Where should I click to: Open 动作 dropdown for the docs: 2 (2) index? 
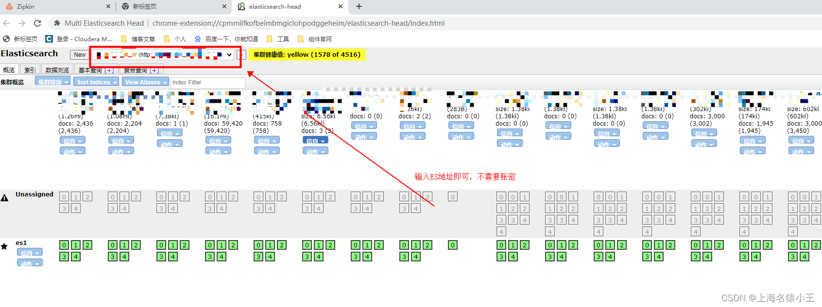tap(412, 136)
